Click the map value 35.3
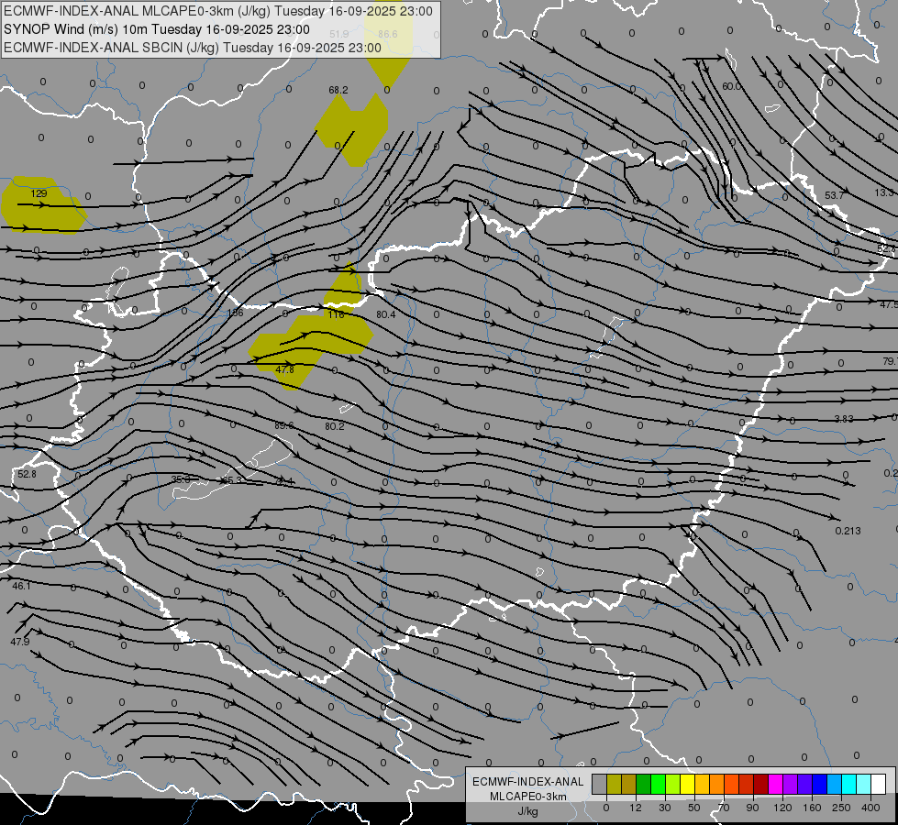Image resolution: width=898 pixels, height=825 pixels. pyautogui.click(x=181, y=479)
